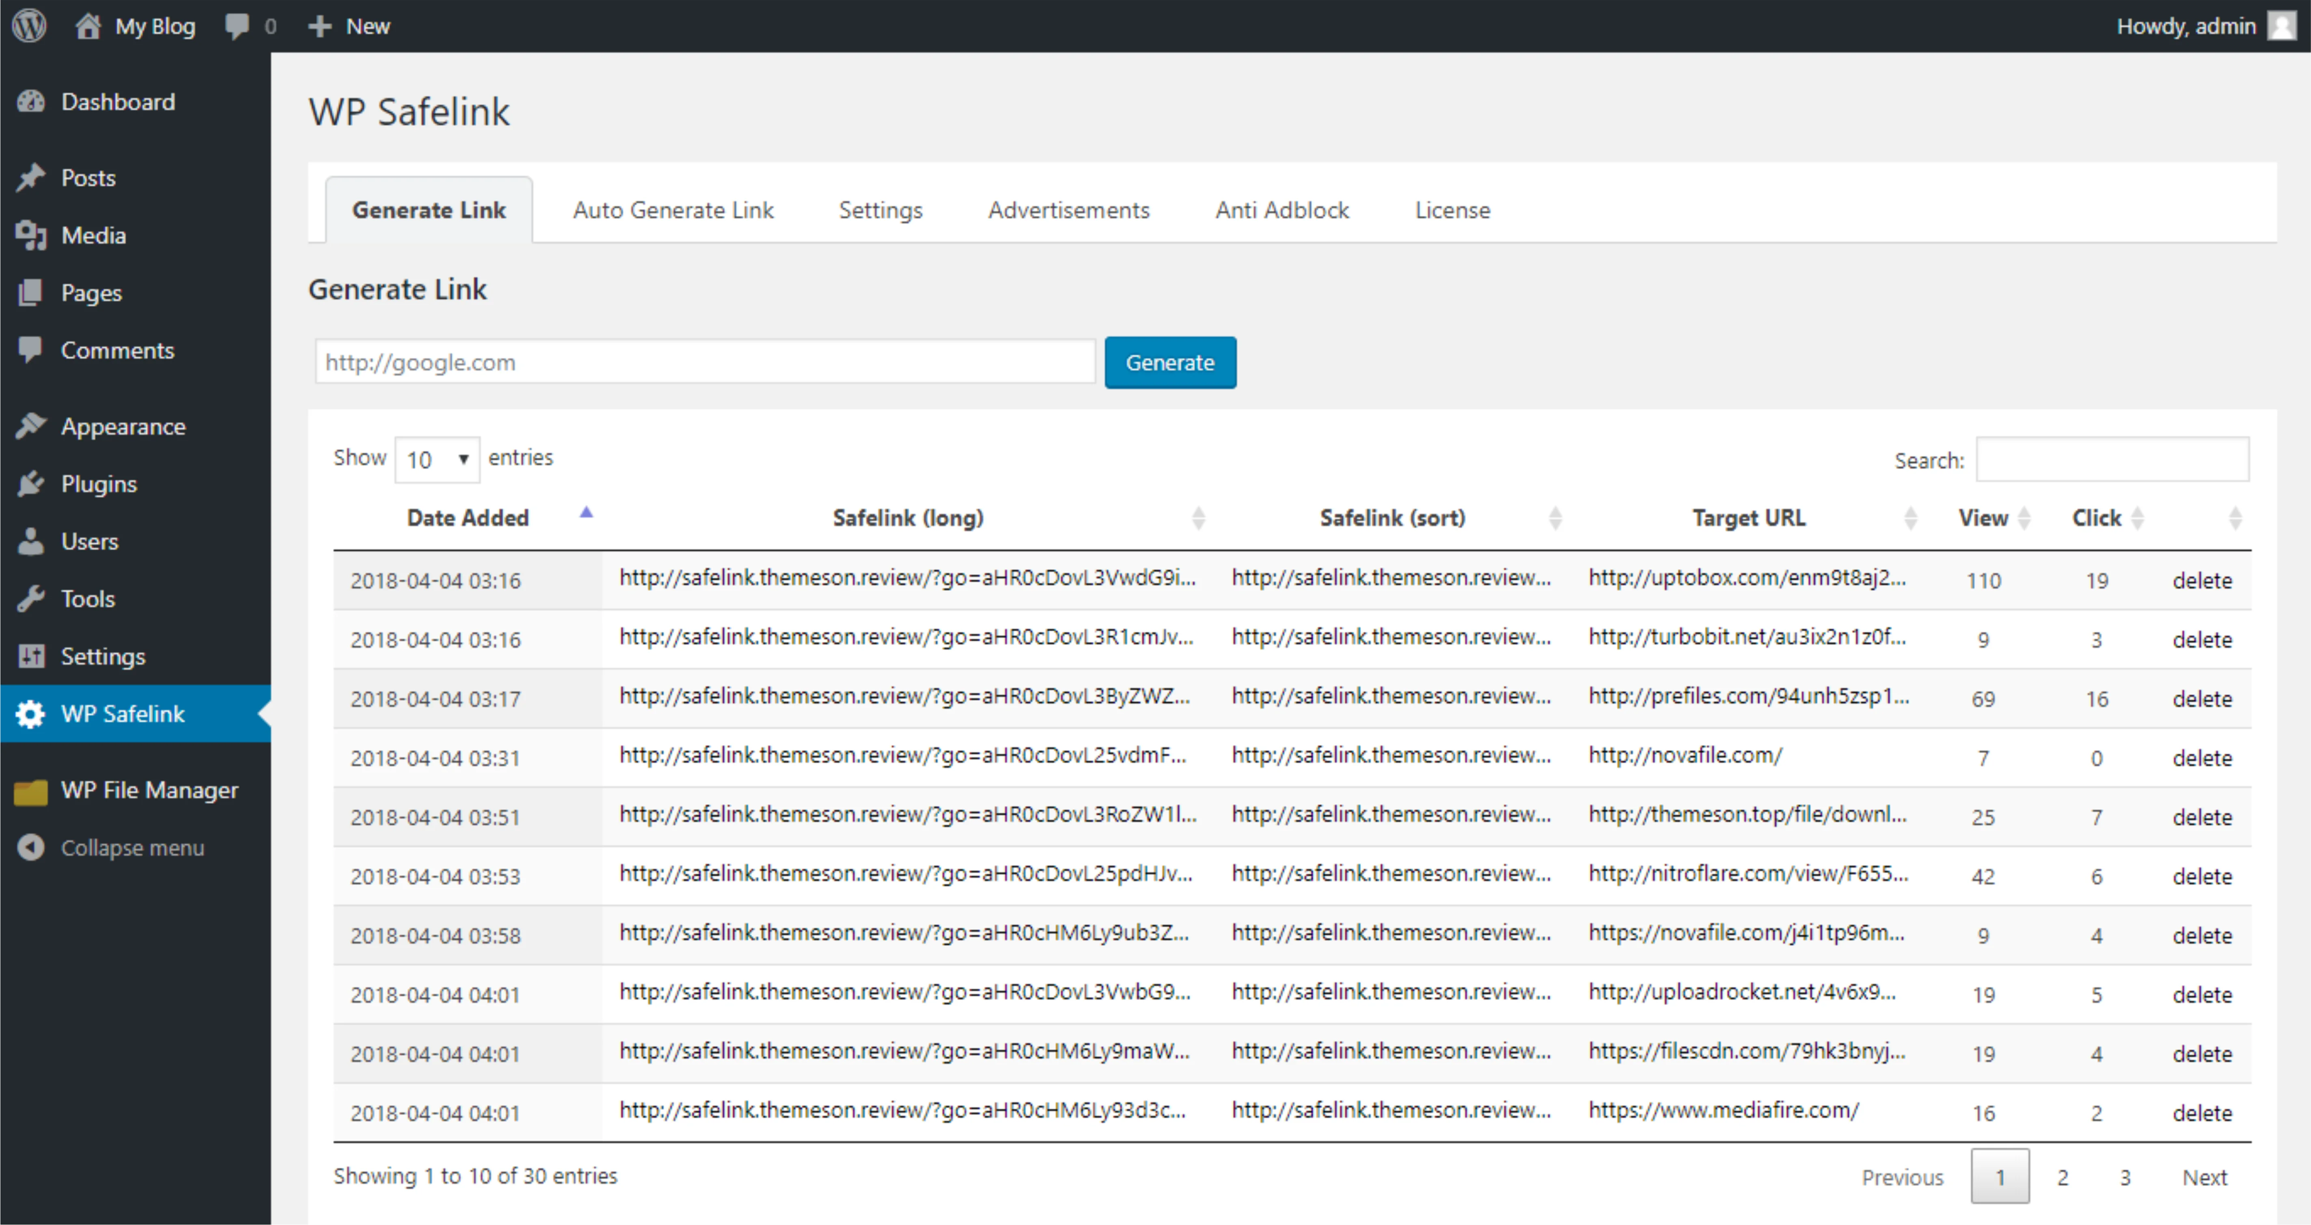2311x1225 pixels.
Task: Open the Appearance paintbrush icon
Action: pyautogui.click(x=30, y=426)
